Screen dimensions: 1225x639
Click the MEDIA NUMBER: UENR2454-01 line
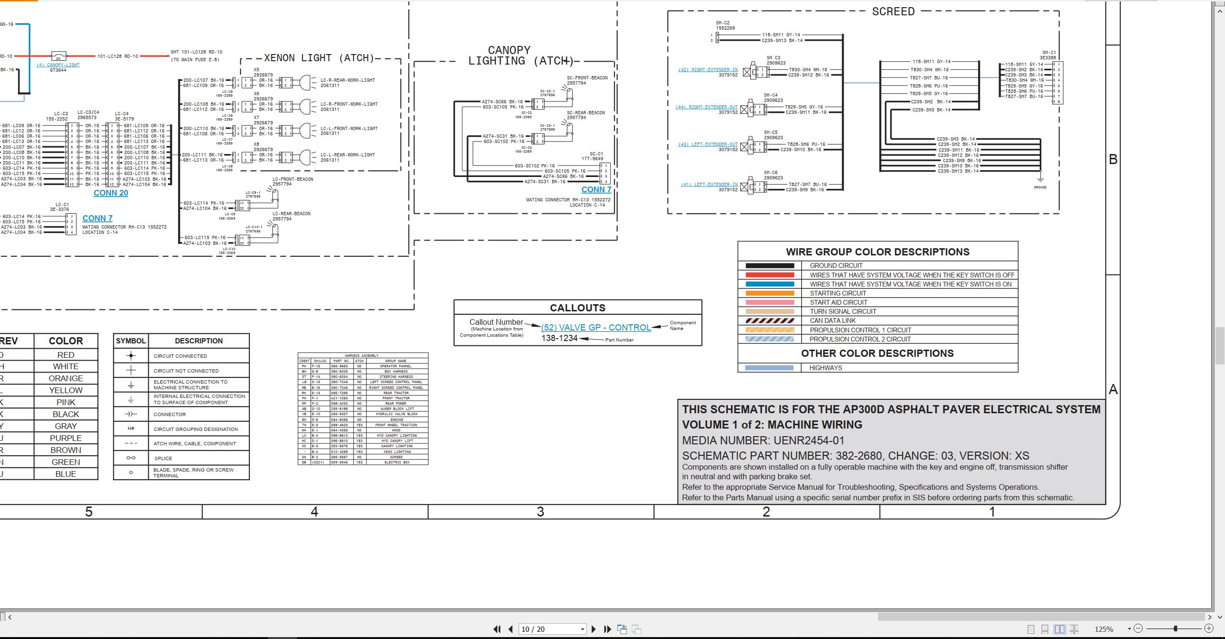coord(763,441)
